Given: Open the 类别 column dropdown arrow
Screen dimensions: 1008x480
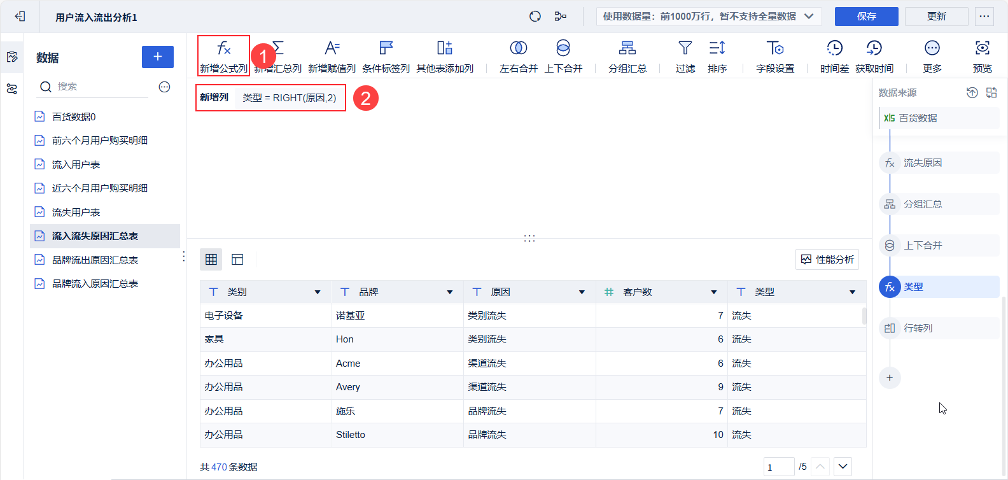Looking at the screenshot, I should click(318, 292).
